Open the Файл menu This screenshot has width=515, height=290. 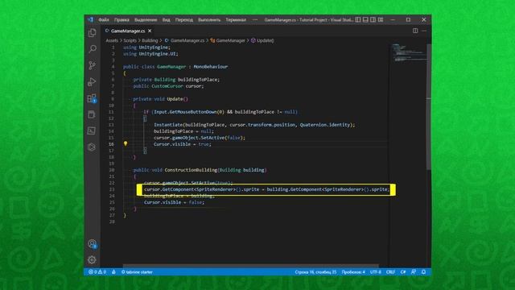(104, 19)
